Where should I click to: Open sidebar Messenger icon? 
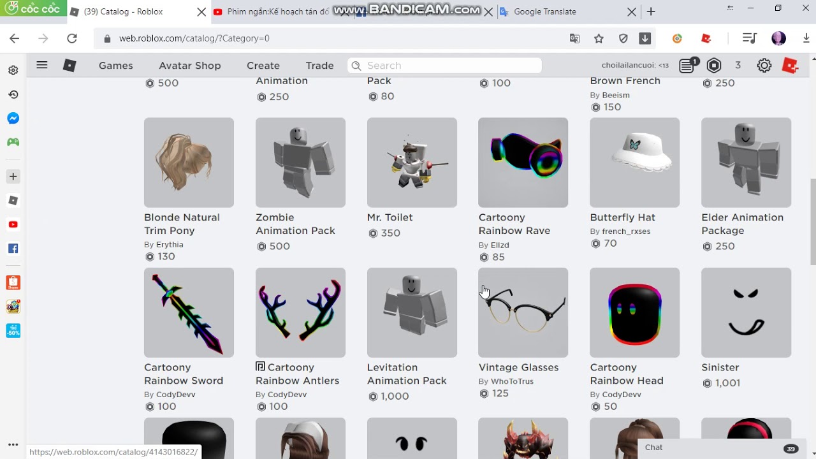point(13,119)
